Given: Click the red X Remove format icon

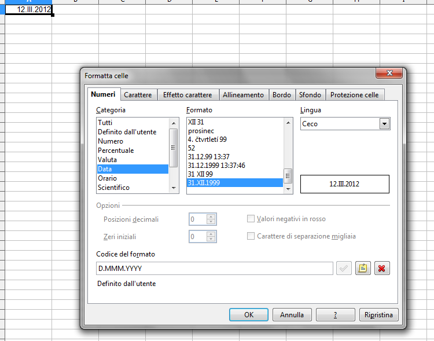Looking at the screenshot, I should 381,269.
